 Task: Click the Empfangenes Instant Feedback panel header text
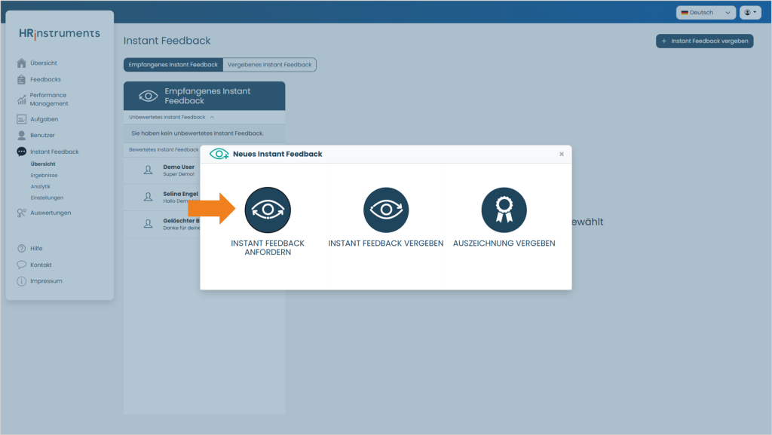207,96
